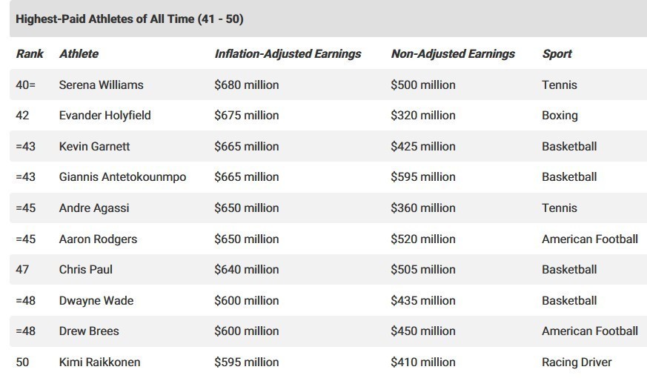Click the Aaron Rodgers name

[x=98, y=239]
